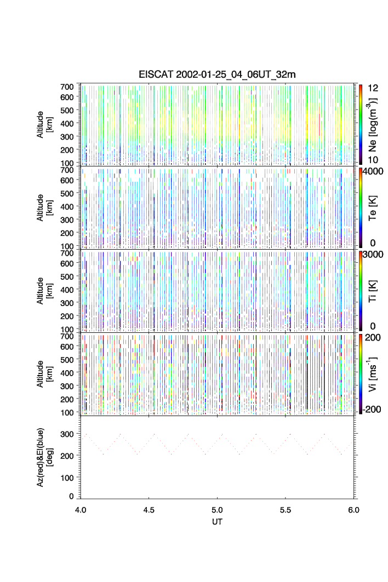Select the 6.0 tick label on UT axis
This screenshot has height=582, width=388.
(353, 510)
